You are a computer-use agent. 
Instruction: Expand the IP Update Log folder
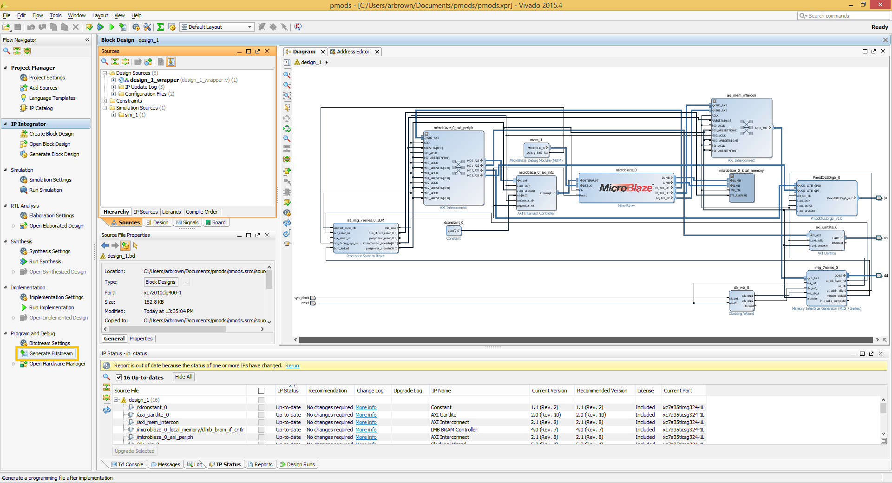(113, 87)
